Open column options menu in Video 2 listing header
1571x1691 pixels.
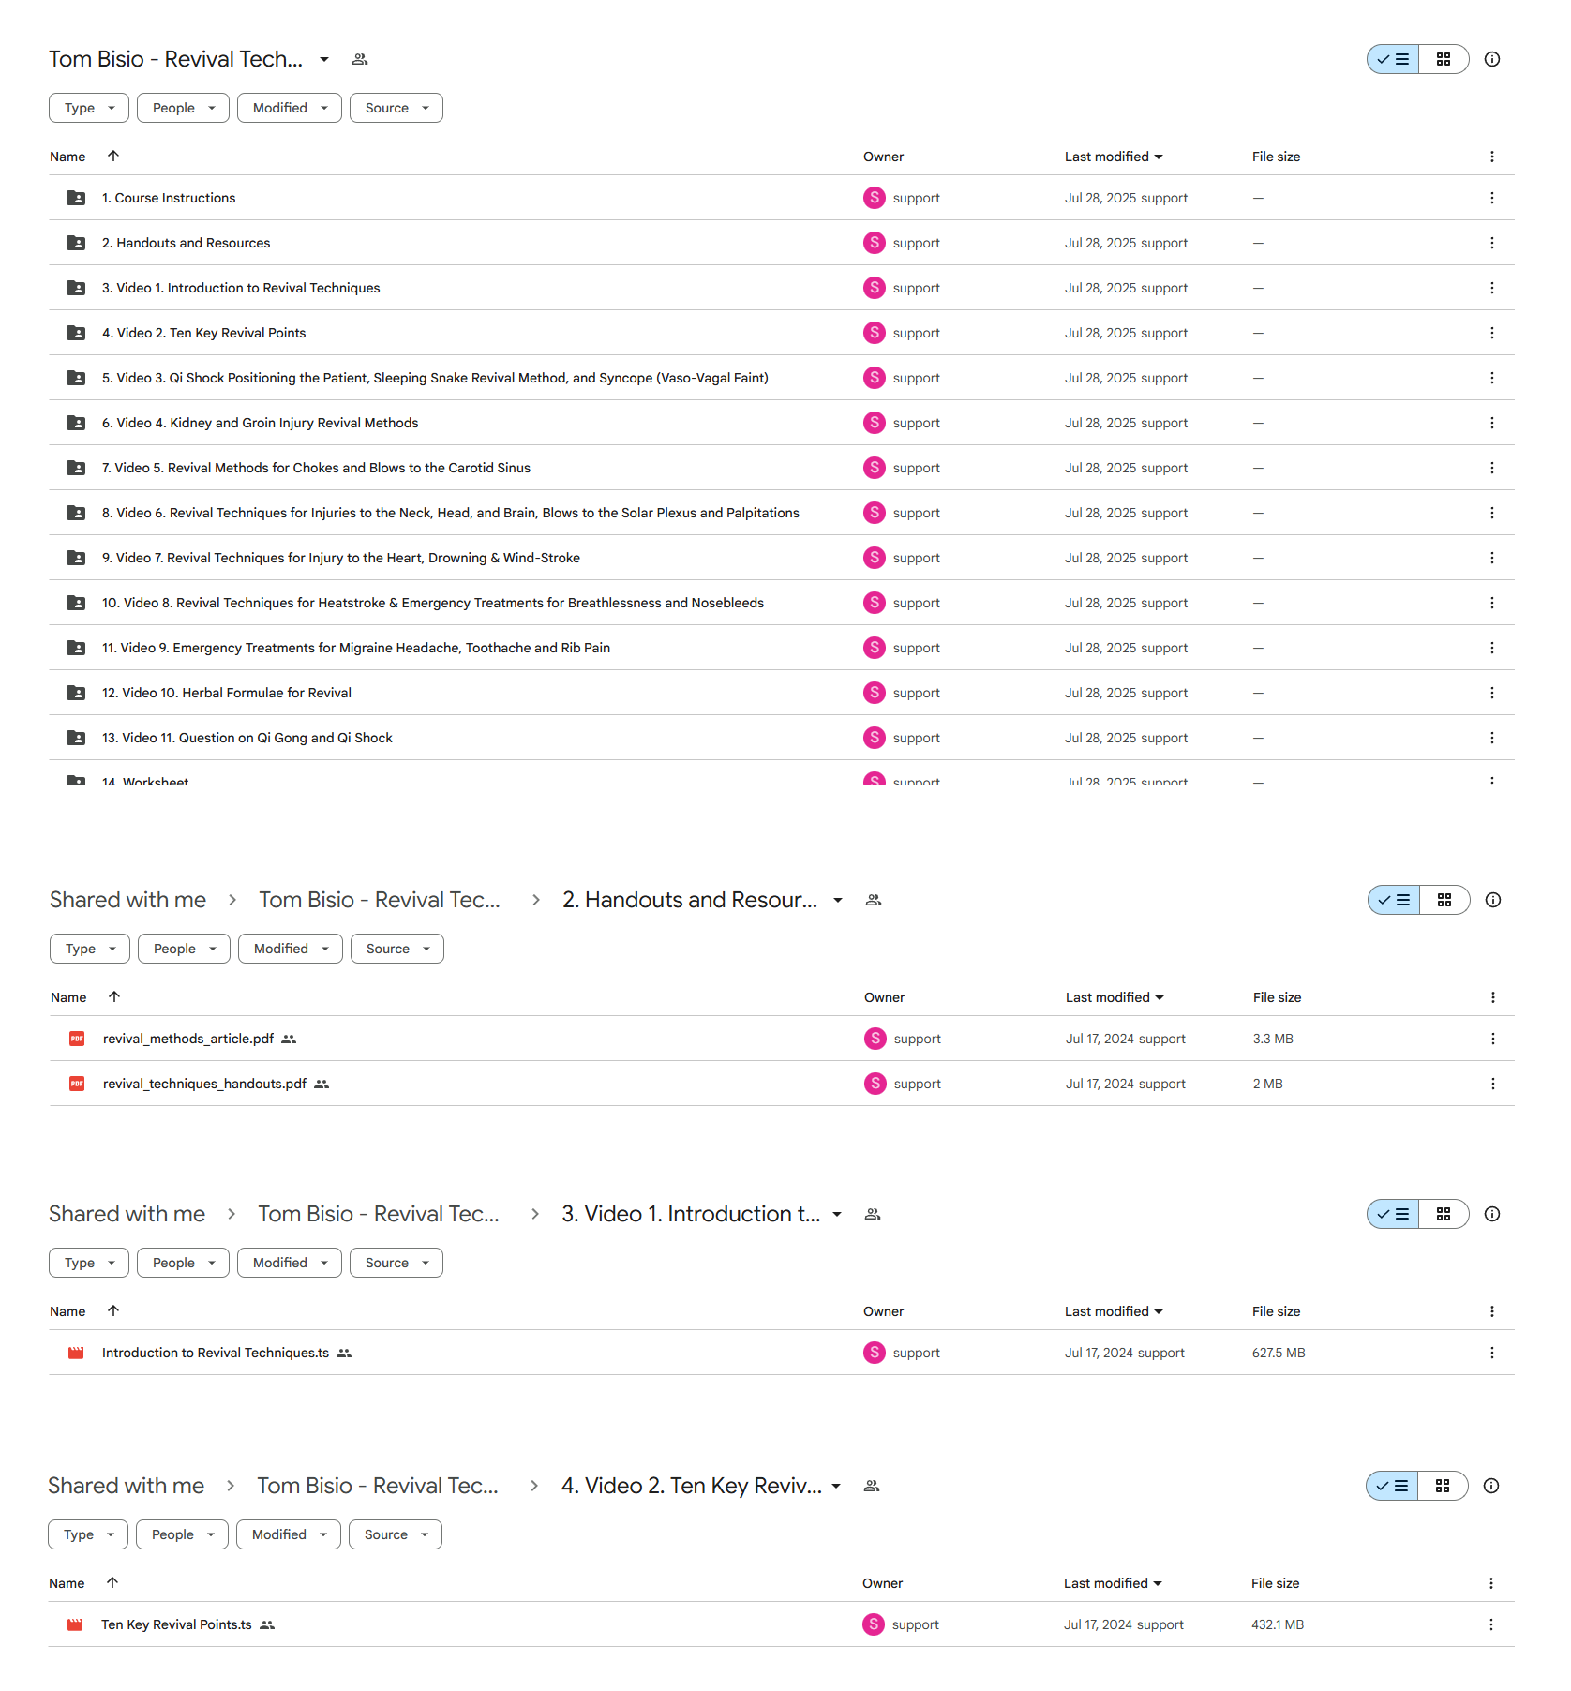pyautogui.click(x=1491, y=1583)
